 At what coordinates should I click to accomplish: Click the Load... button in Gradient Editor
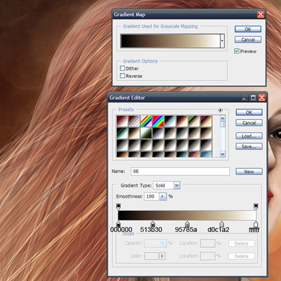tap(249, 136)
